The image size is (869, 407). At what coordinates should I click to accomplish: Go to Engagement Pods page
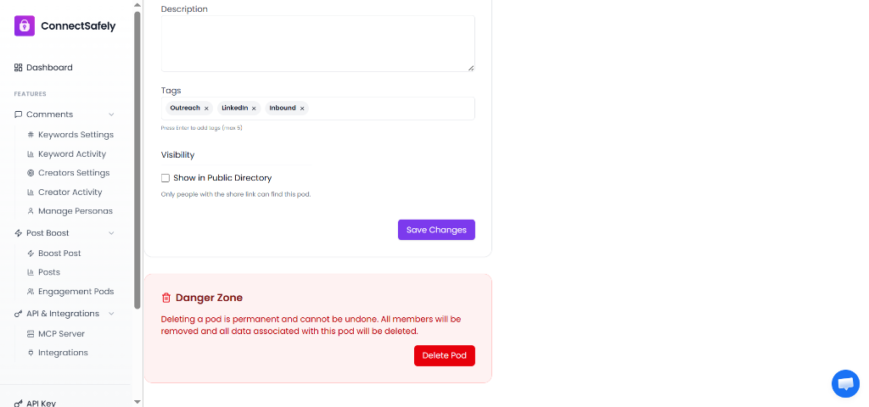pos(76,292)
